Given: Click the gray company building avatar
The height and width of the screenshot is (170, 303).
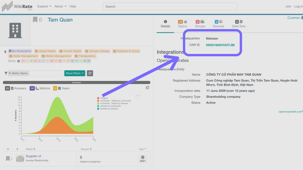Looking at the screenshot, I should (x=15, y=31).
